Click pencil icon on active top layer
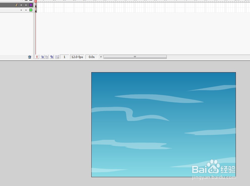250x186 pixels. (x=17, y=5)
